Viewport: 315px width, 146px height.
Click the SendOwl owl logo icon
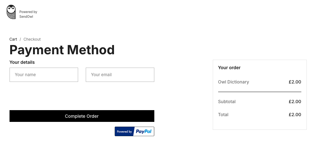coord(11,12)
